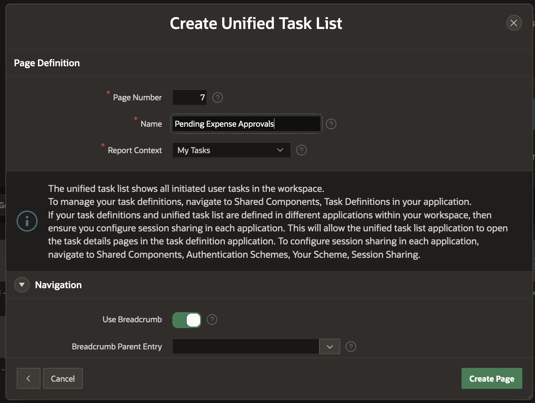Screen dimensions: 535x403
Task: Click the Breadcrumb Parent Entry text box
Action: (246, 347)
